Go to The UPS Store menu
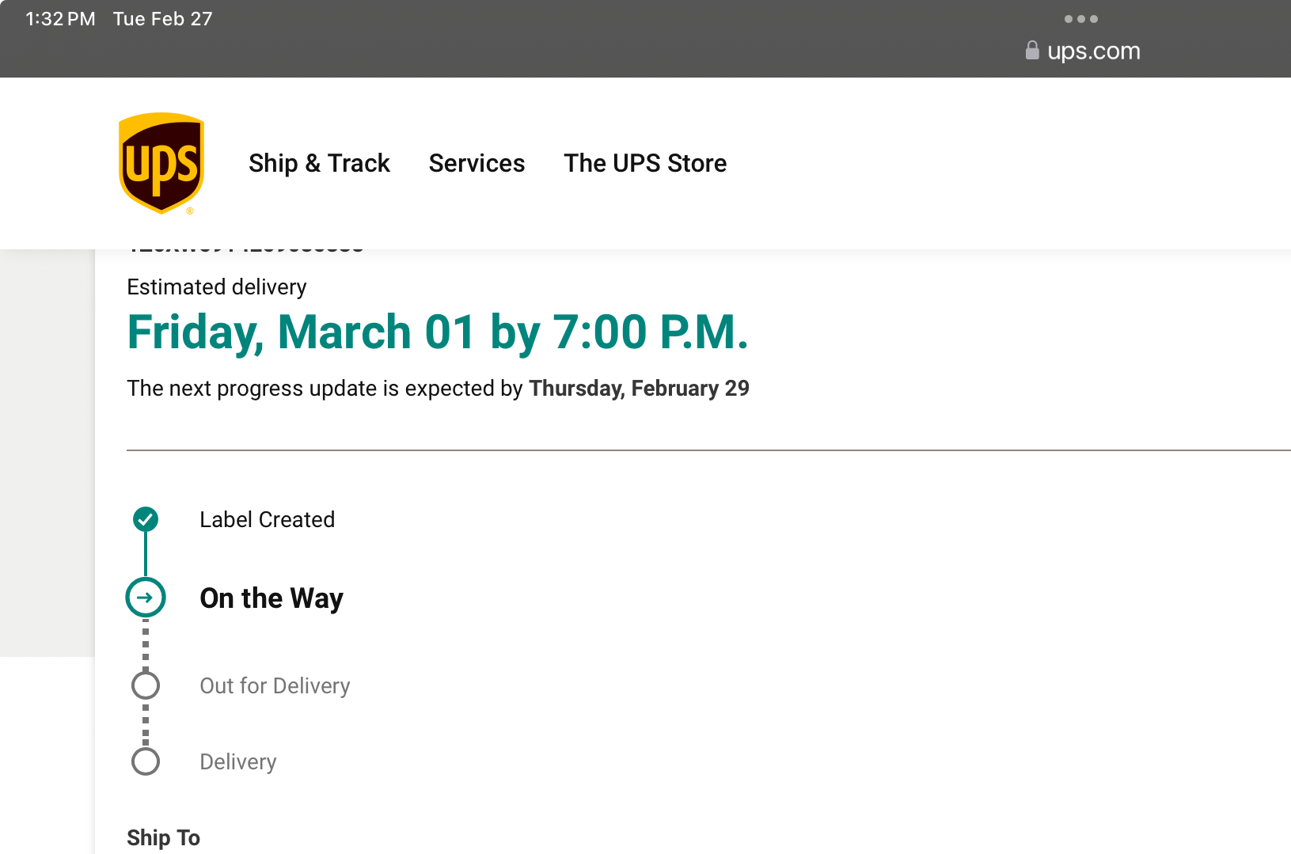The width and height of the screenshot is (1291, 854). coord(645,163)
